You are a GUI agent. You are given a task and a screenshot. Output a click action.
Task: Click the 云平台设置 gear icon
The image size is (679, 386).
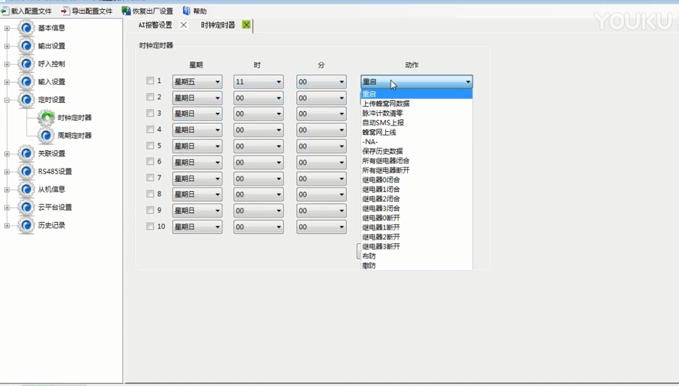point(26,207)
